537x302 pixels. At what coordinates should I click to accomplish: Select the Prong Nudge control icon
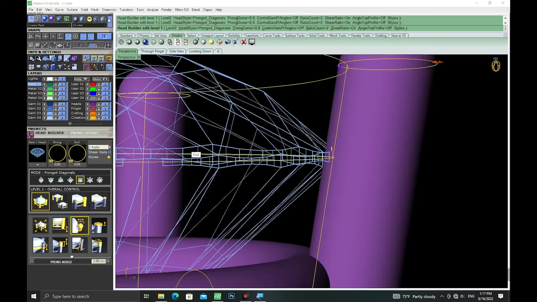80,225
